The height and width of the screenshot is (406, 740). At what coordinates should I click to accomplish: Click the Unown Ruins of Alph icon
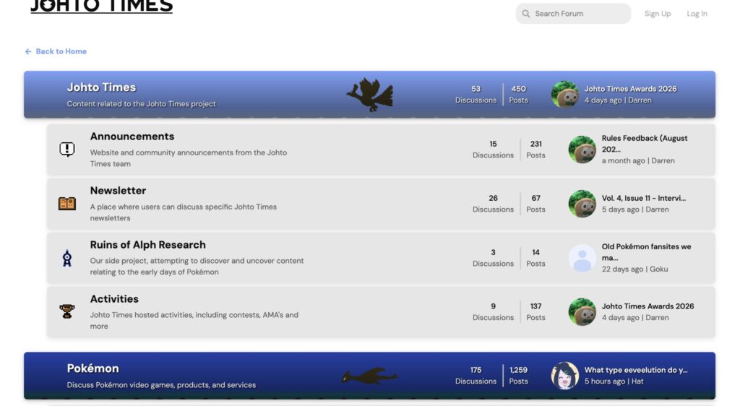[x=67, y=258]
